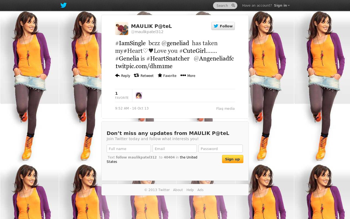Click the search magnifier icon

tap(233, 5)
